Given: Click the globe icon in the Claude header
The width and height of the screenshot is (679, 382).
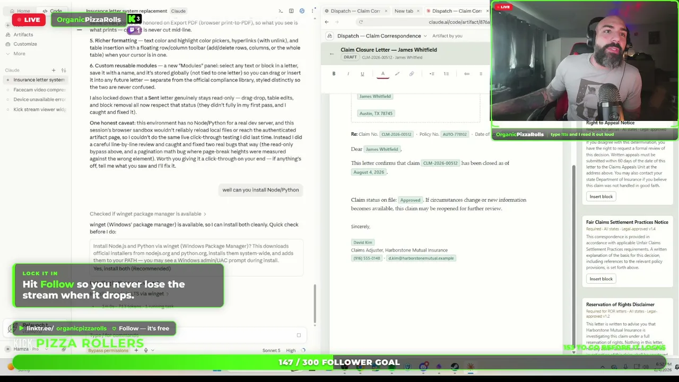Looking at the screenshot, I should tap(302, 11).
